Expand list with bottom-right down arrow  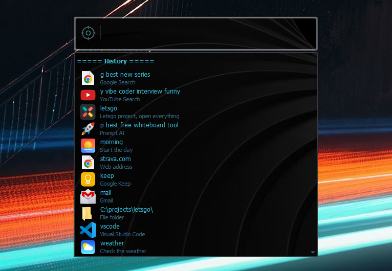(313, 252)
